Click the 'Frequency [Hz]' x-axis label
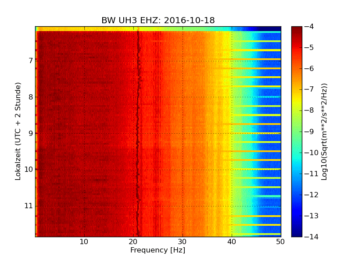The image size is (351, 263). [x=158, y=250]
